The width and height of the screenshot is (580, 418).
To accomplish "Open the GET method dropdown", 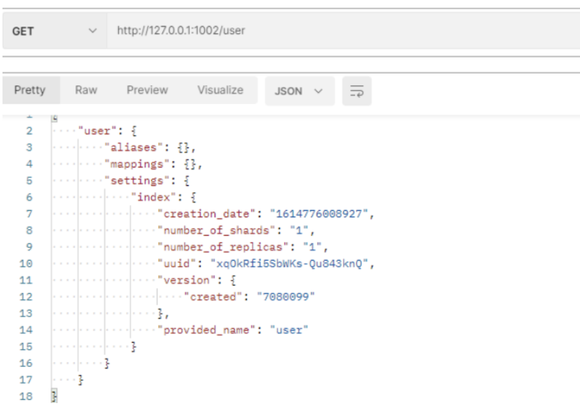I will (x=55, y=30).
